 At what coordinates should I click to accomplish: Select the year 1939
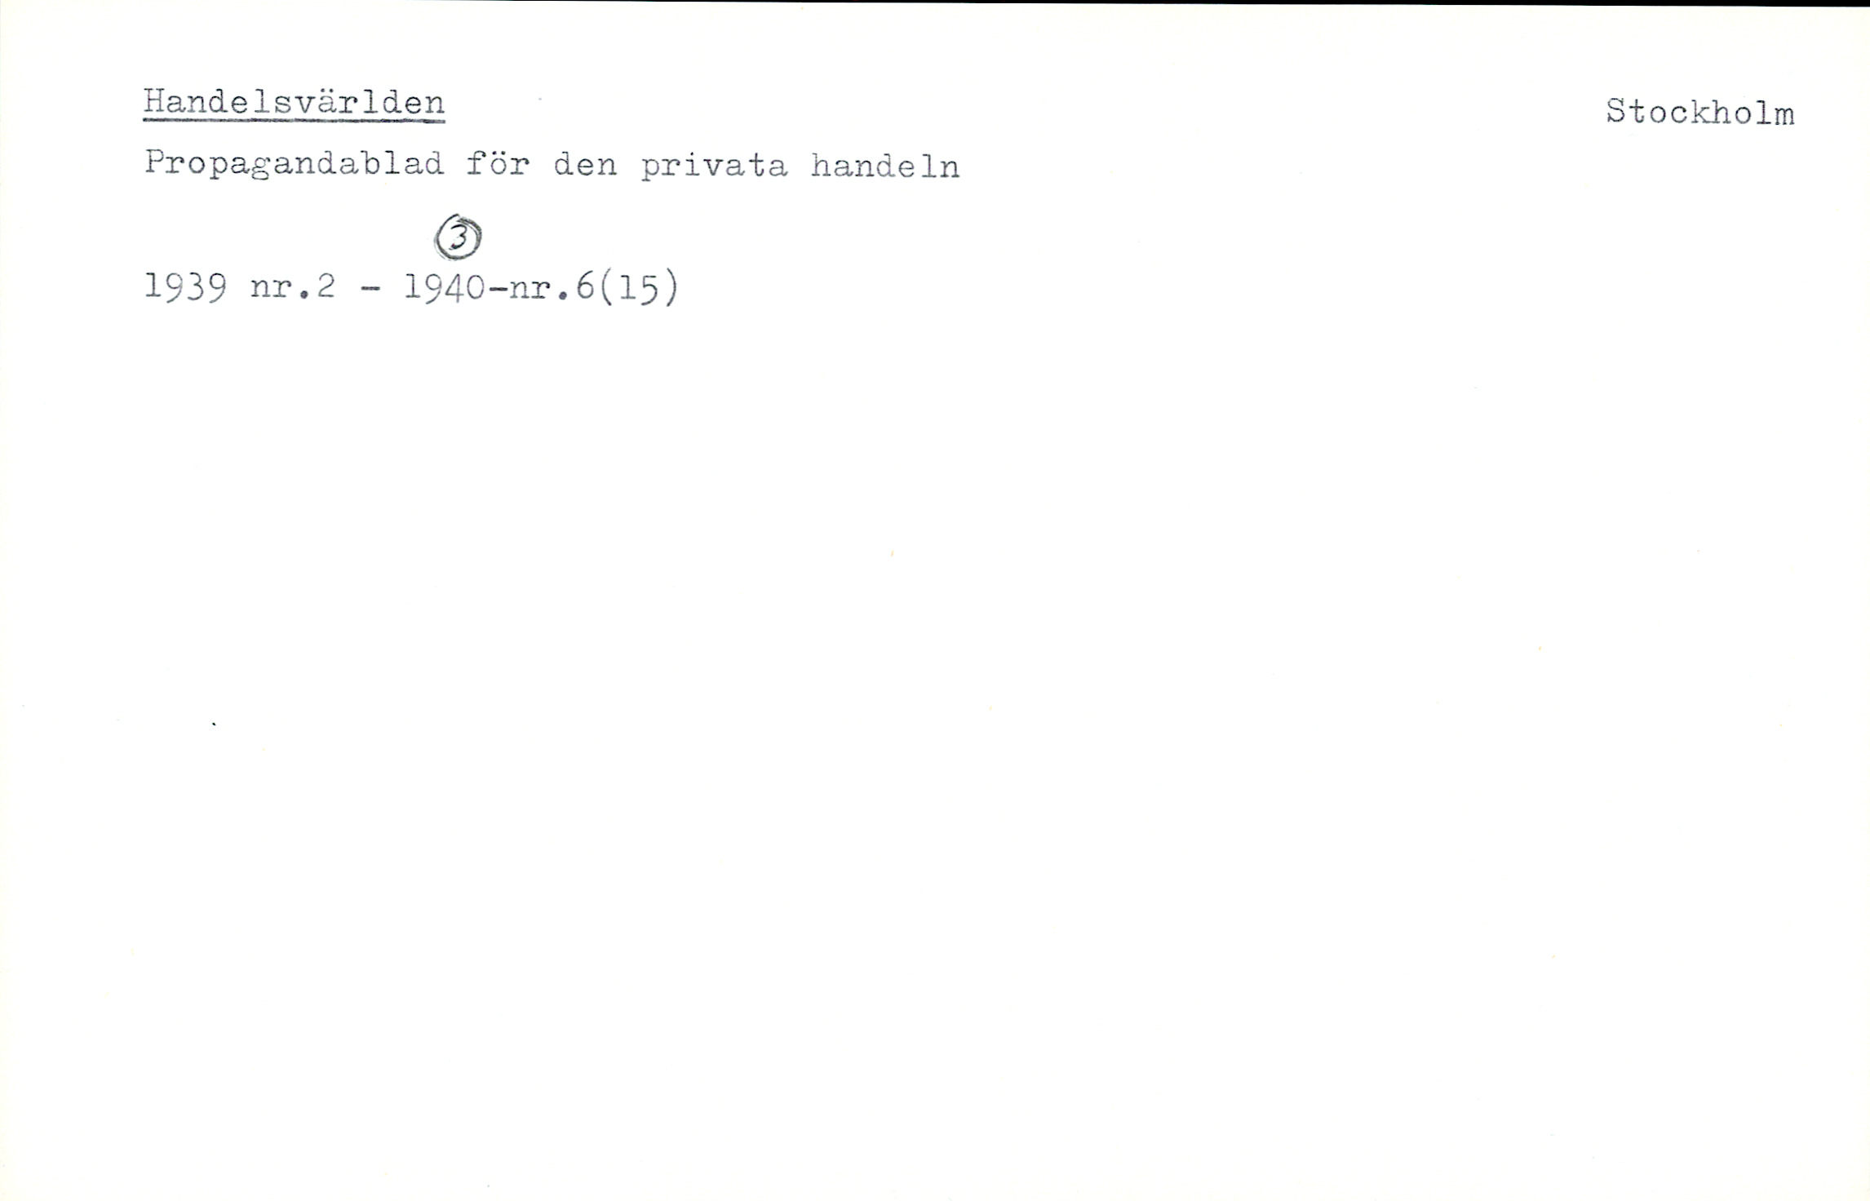[x=185, y=287]
